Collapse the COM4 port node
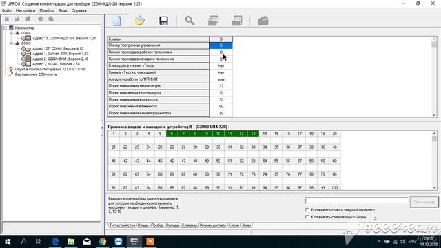441x248 pixels. pos(11,33)
